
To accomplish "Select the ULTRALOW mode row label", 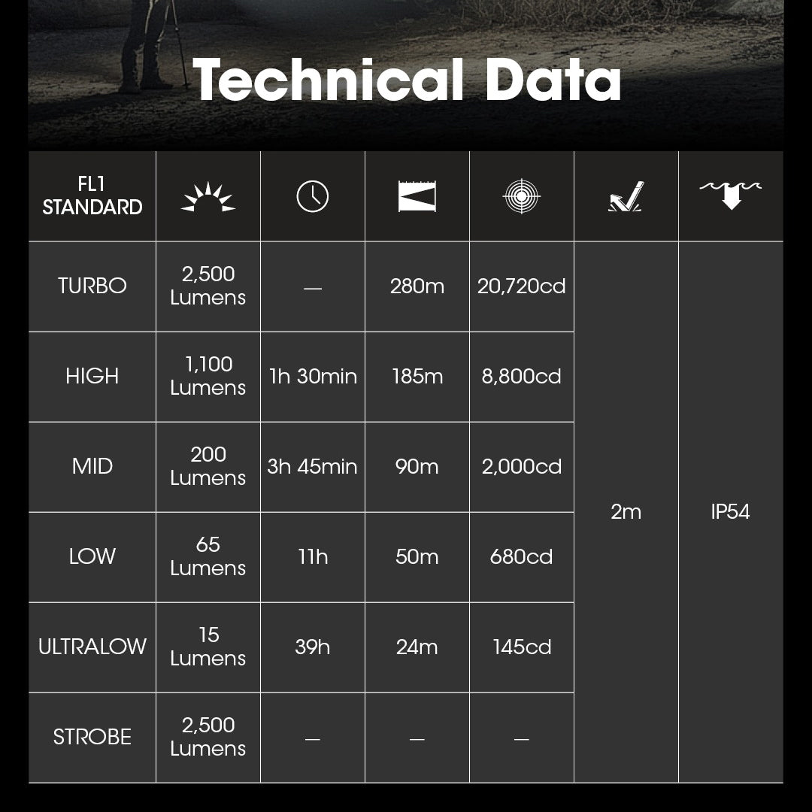I will tap(92, 647).
